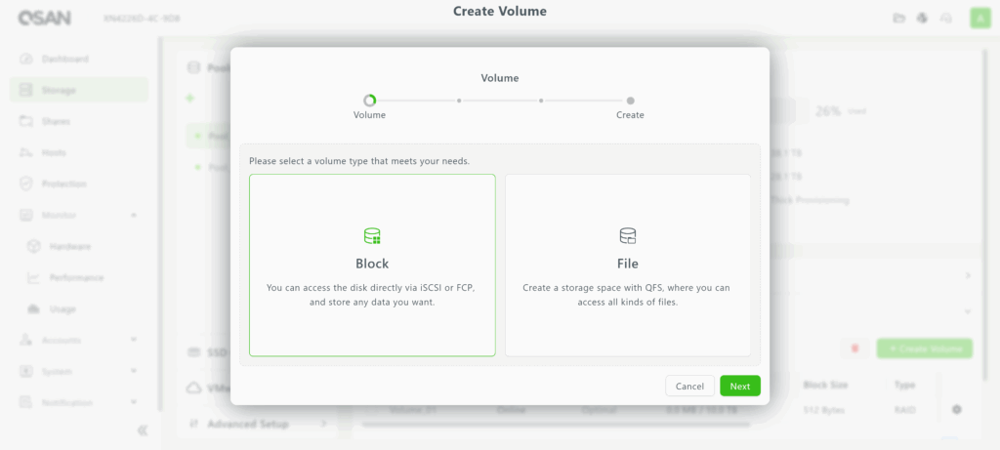The height and width of the screenshot is (450, 1000).
Task: Select the File volume type icon
Action: coord(628,236)
